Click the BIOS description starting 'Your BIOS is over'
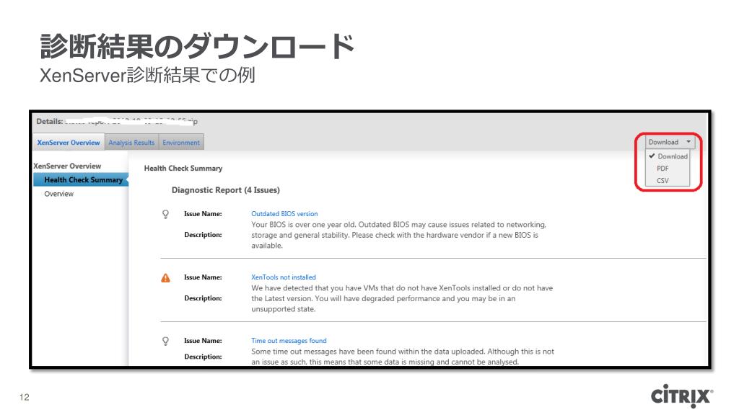The width and height of the screenshot is (739, 415). point(398,235)
